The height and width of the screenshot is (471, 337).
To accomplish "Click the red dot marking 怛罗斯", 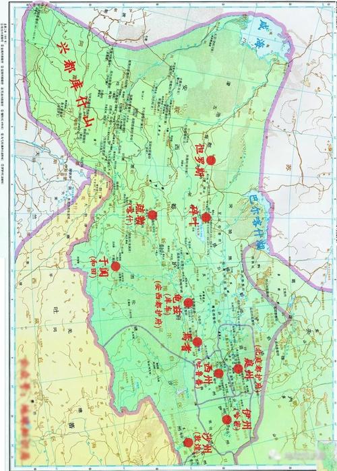I will click(211, 160).
